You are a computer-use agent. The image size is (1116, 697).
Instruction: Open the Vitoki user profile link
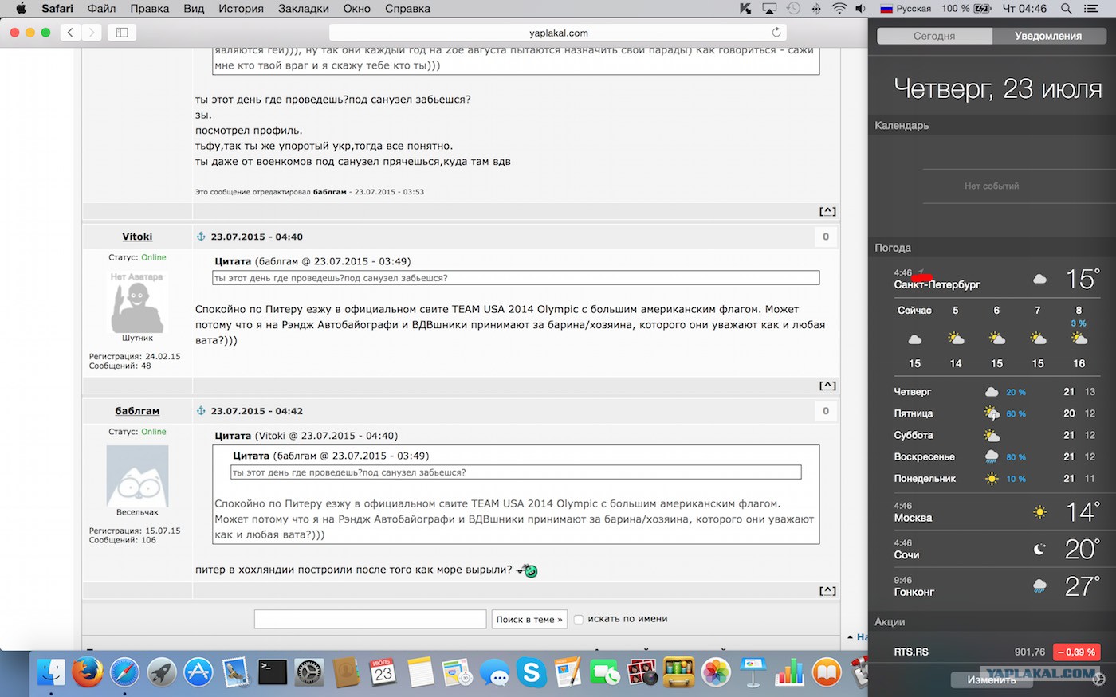click(x=137, y=237)
